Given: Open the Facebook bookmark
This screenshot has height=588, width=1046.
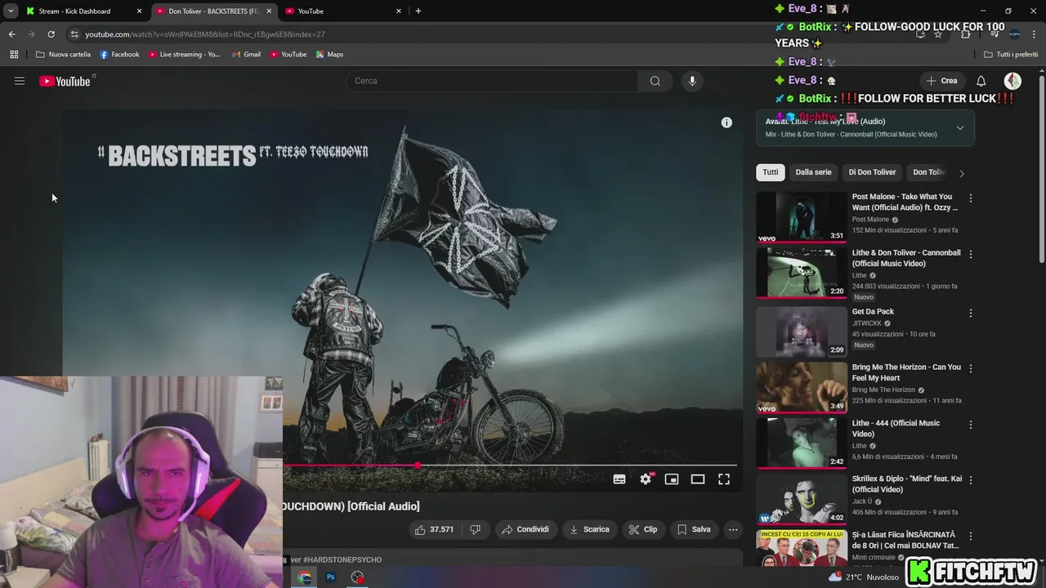Looking at the screenshot, I should [119, 55].
